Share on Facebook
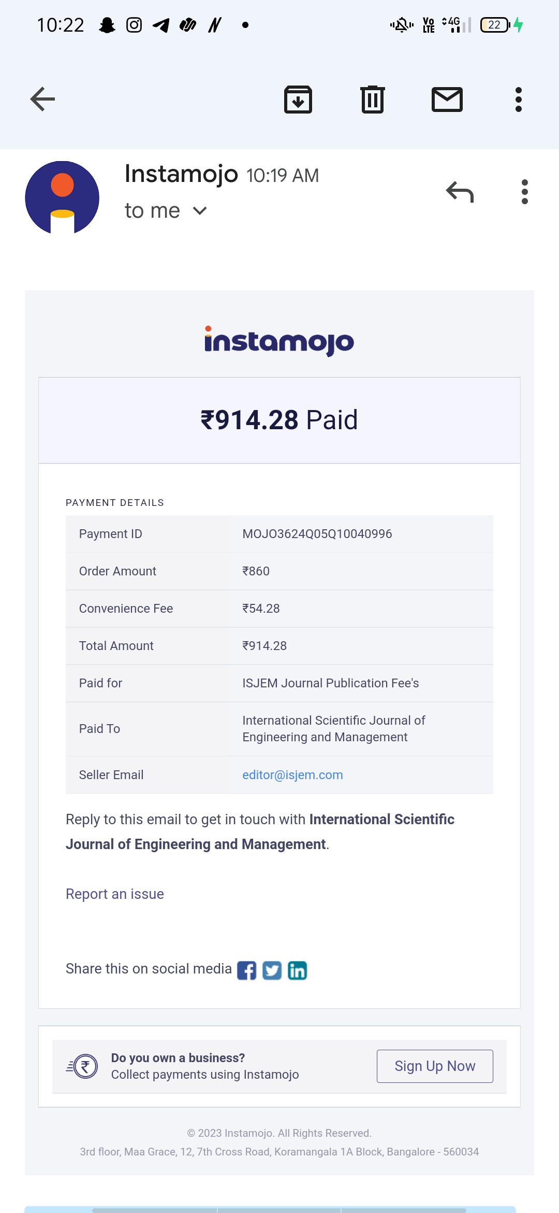Screen dimensions: 559x1213 tap(246, 970)
